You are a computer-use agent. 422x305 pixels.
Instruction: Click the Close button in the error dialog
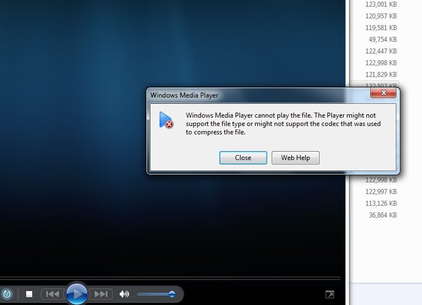pyautogui.click(x=243, y=158)
